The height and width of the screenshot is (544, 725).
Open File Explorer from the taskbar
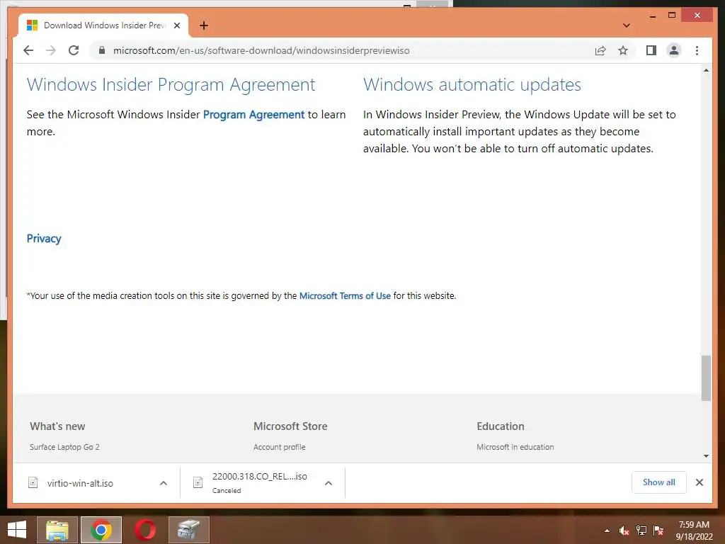57,530
